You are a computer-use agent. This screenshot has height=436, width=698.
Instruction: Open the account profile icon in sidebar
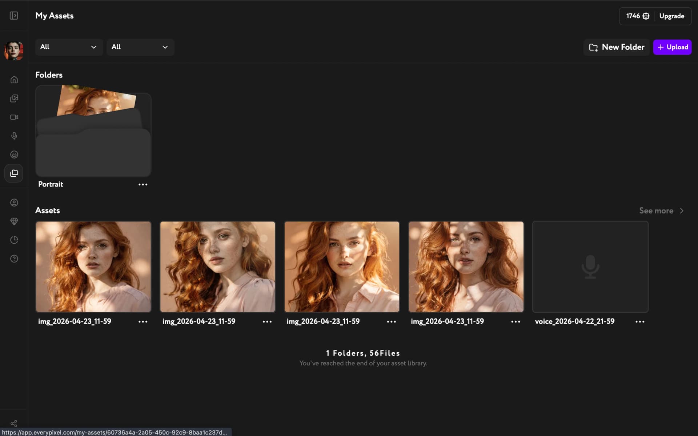14,203
